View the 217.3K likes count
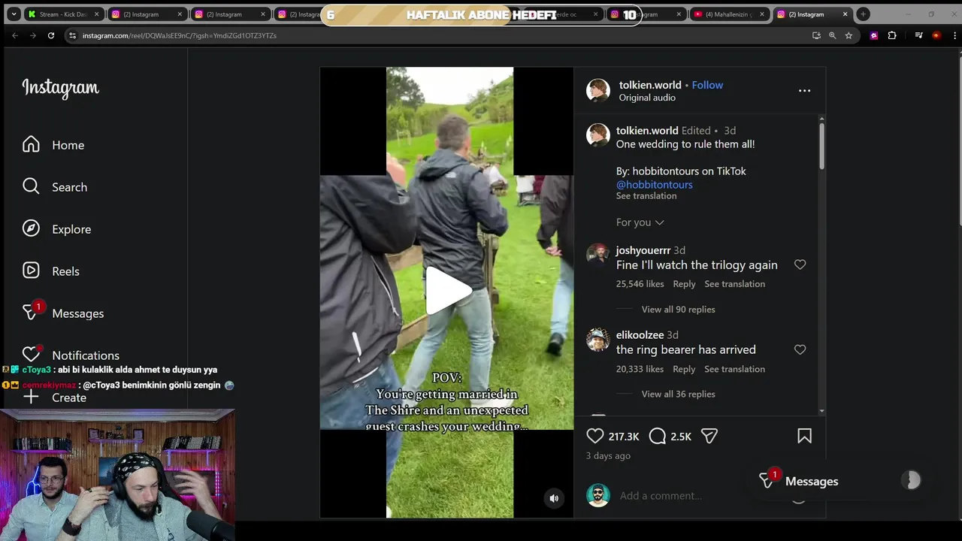962x541 pixels. point(624,437)
